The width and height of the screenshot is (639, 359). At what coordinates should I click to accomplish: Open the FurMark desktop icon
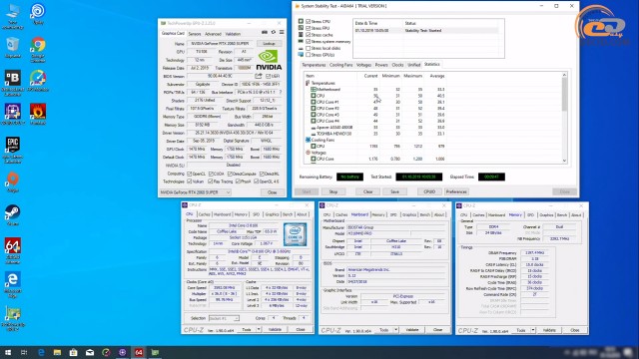(38, 114)
